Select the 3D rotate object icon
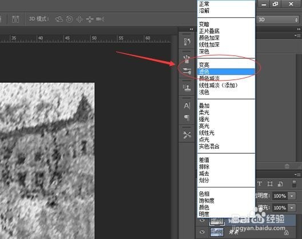Screen dimensions: 302x239 click(x=59, y=19)
